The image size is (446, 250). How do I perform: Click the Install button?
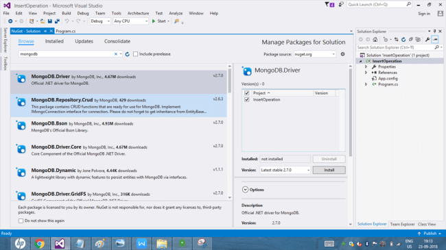point(329,170)
